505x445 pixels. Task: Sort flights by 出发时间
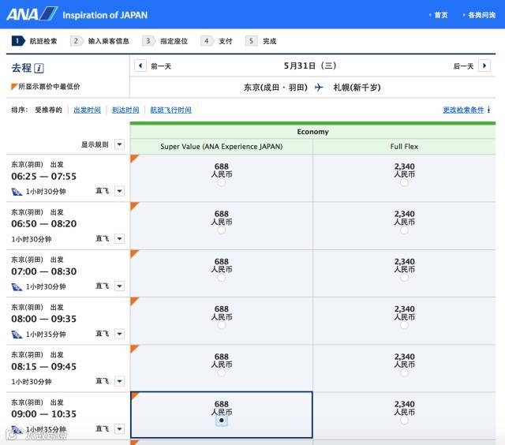pyautogui.click(x=87, y=110)
